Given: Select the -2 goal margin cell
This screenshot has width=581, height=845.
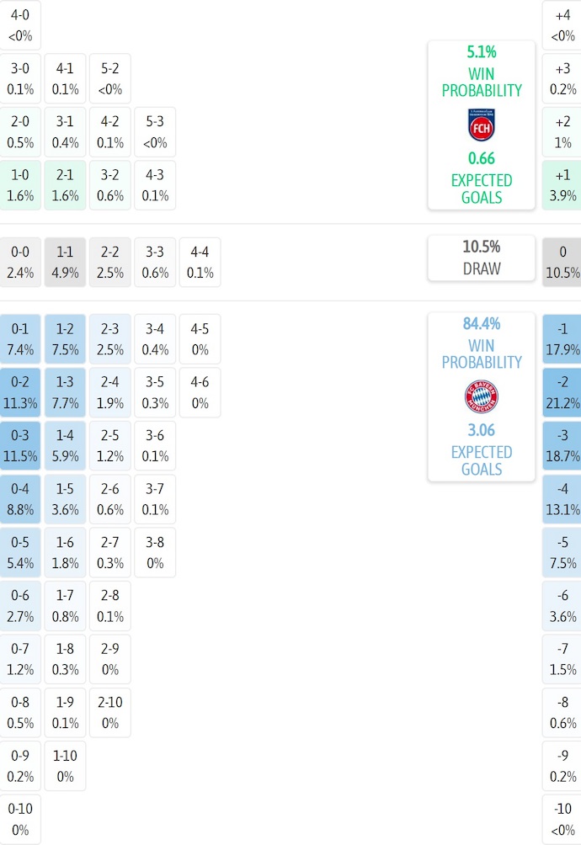Looking at the screenshot, I should coord(562,392).
